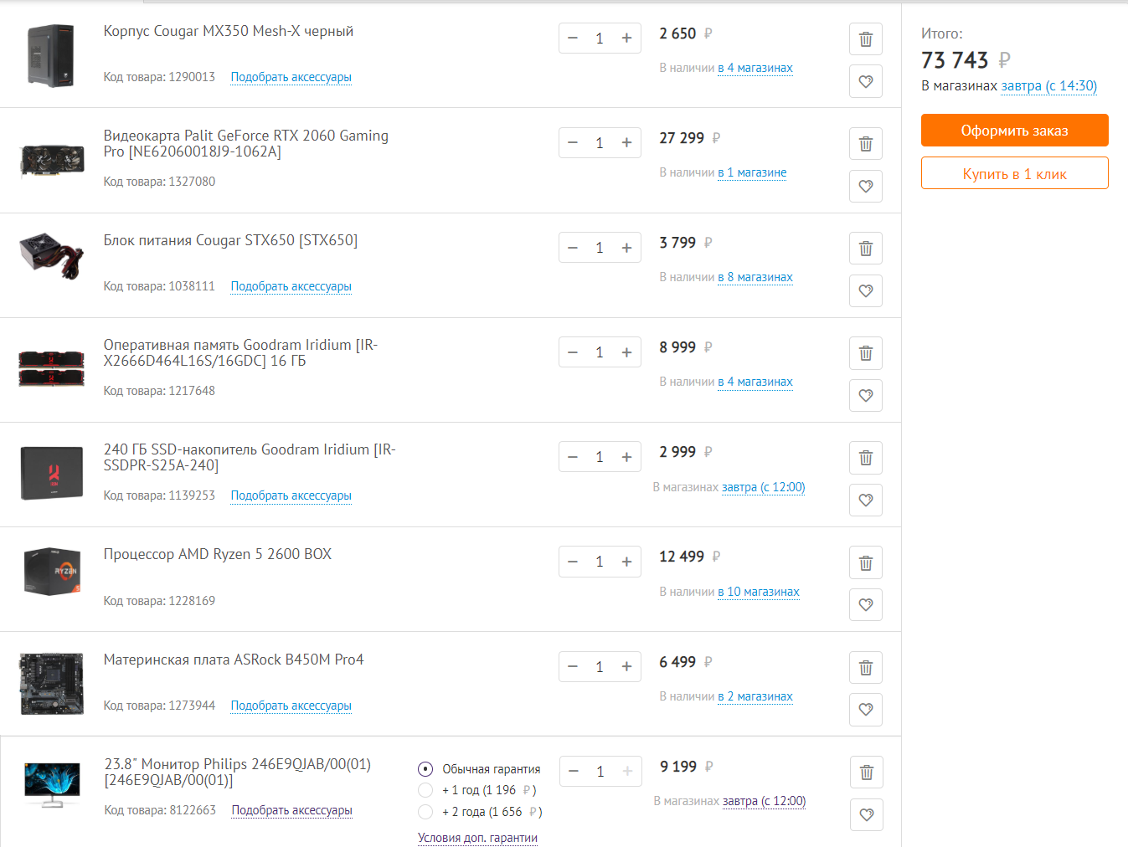
Task: Open store availability for RTX 2060
Action: [x=752, y=172]
